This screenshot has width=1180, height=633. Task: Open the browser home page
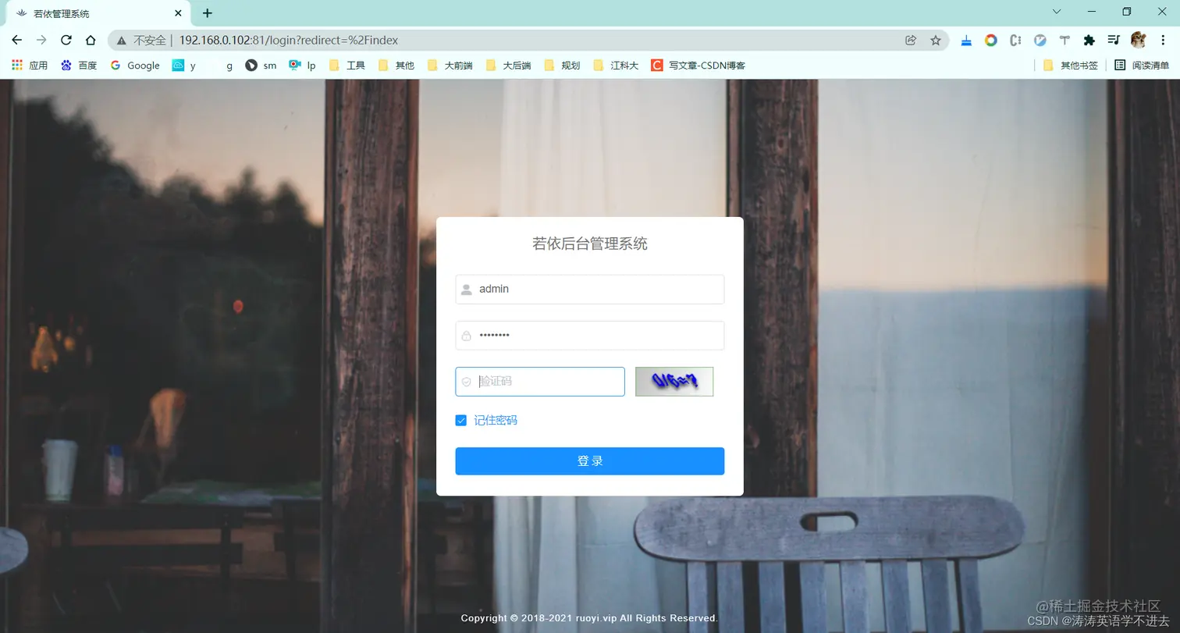(x=91, y=40)
